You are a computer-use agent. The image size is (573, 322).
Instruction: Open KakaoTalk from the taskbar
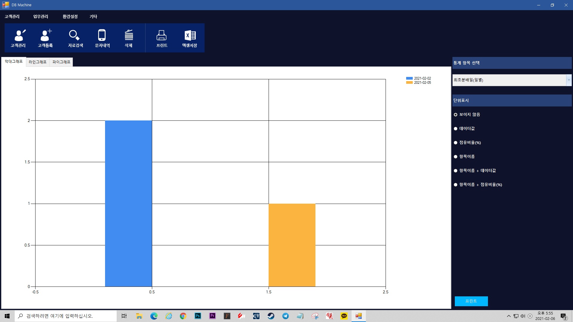pyautogui.click(x=344, y=316)
